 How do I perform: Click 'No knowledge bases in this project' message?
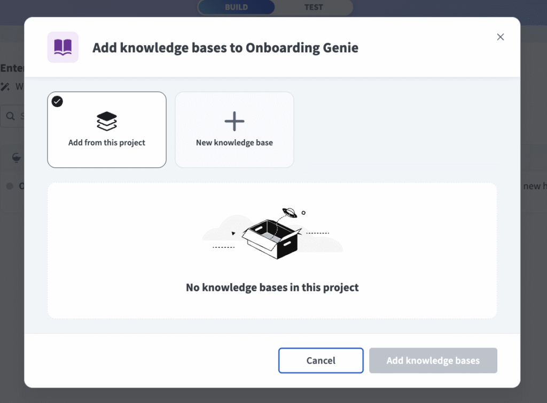point(272,288)
